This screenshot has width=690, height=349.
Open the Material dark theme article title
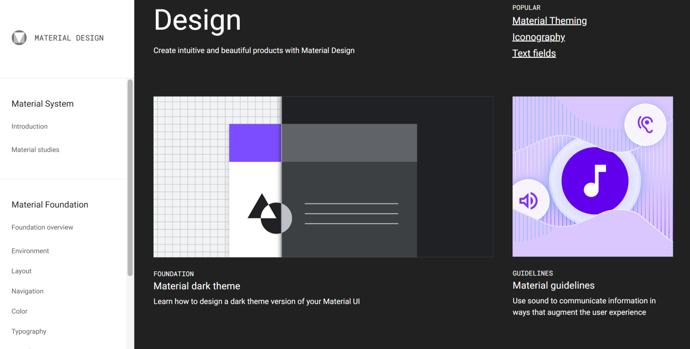tap(197, 286)
